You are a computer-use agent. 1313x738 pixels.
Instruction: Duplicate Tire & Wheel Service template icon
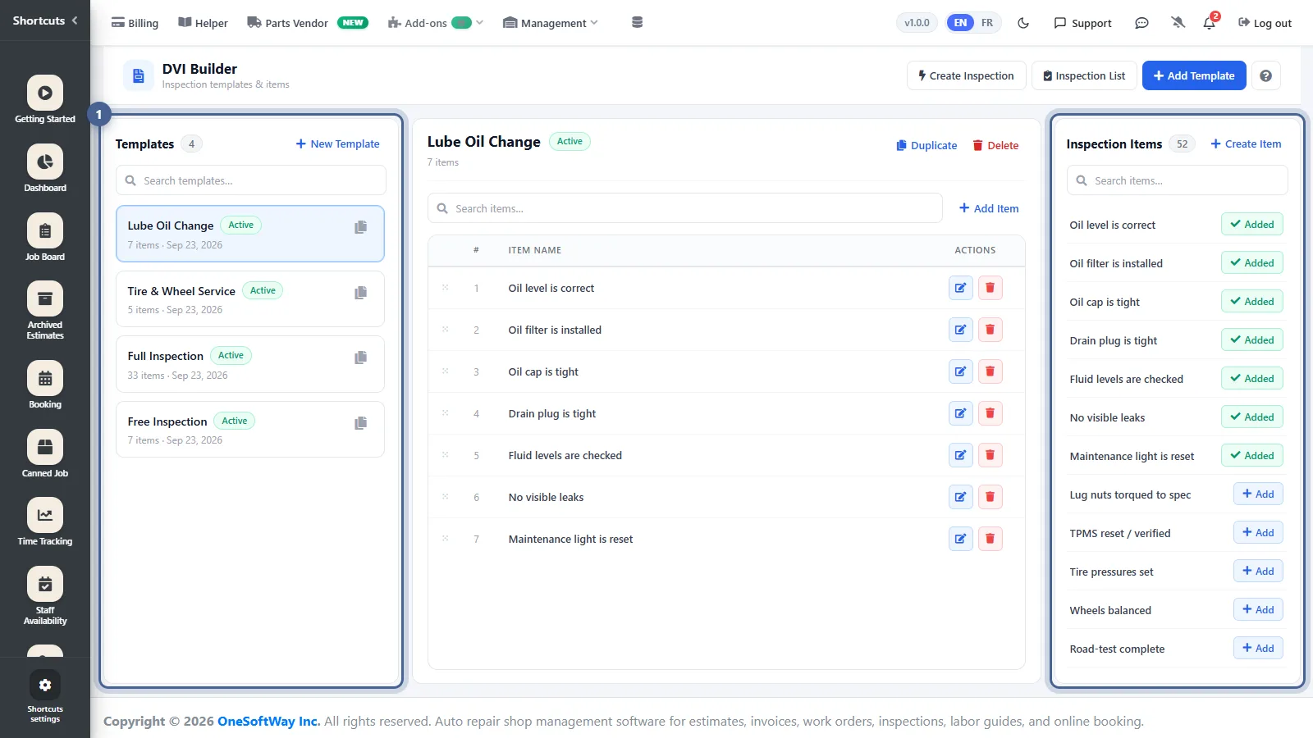tap(360, 293)
